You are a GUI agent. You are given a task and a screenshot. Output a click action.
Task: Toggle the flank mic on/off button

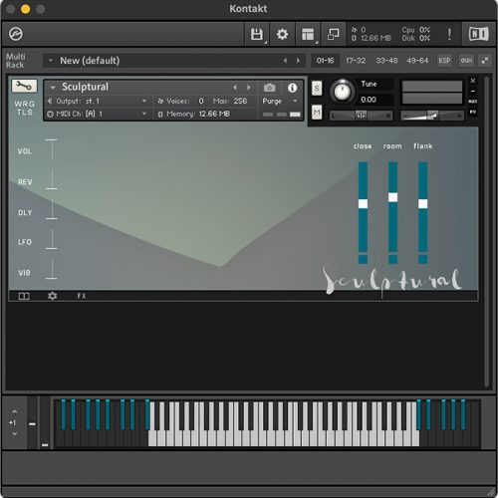(422, 259)
